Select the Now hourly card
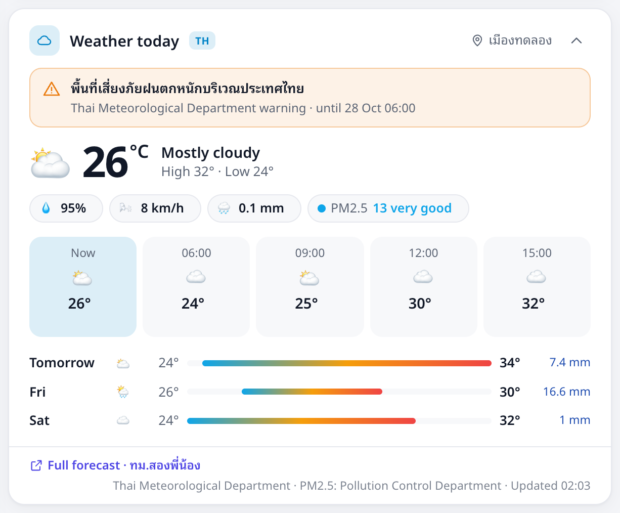Viewport: 620px width, 513px height. pyautogui.click(x=83, y=287)
